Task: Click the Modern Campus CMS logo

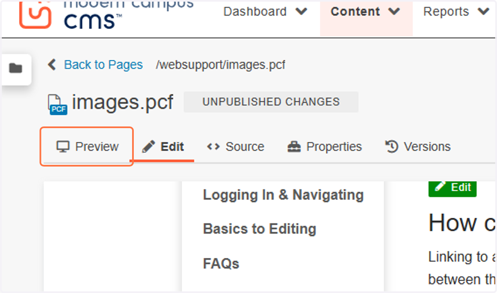Action: pyautogui.click(x=106, y=15)
